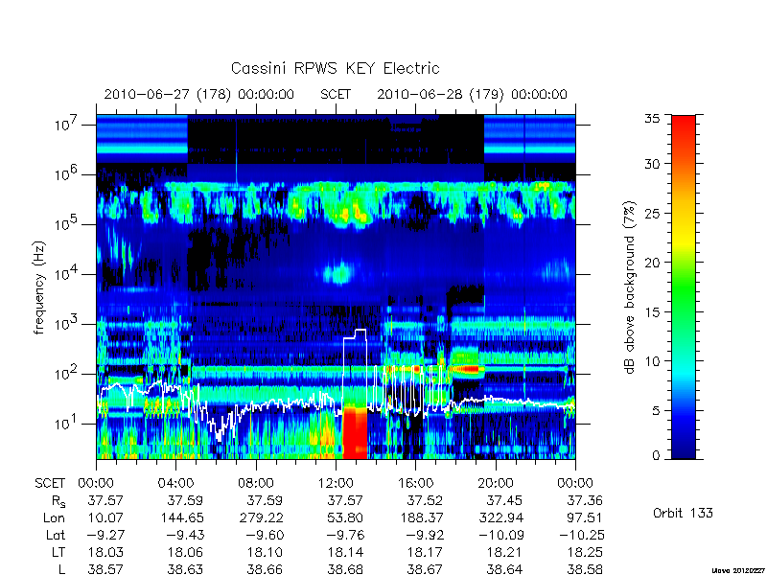Image resolution: width=767 pixels, height=575 pixels.
Task: Click the red top of the color bar
Action: pos(684,127)
